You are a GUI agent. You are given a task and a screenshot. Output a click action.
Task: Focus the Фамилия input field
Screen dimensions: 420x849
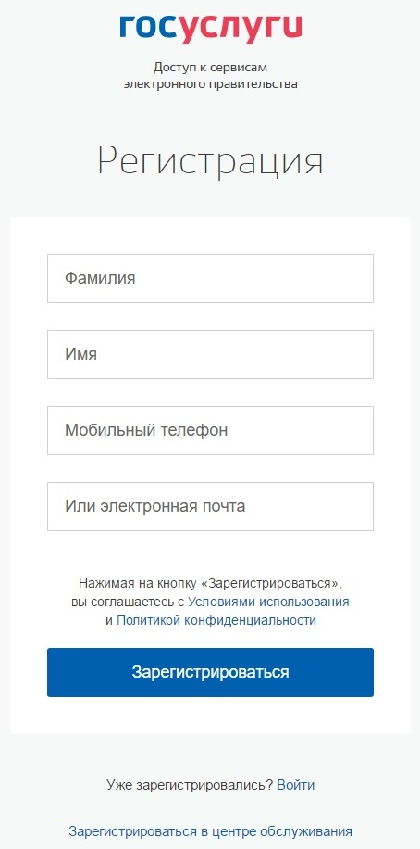[210, 278]
